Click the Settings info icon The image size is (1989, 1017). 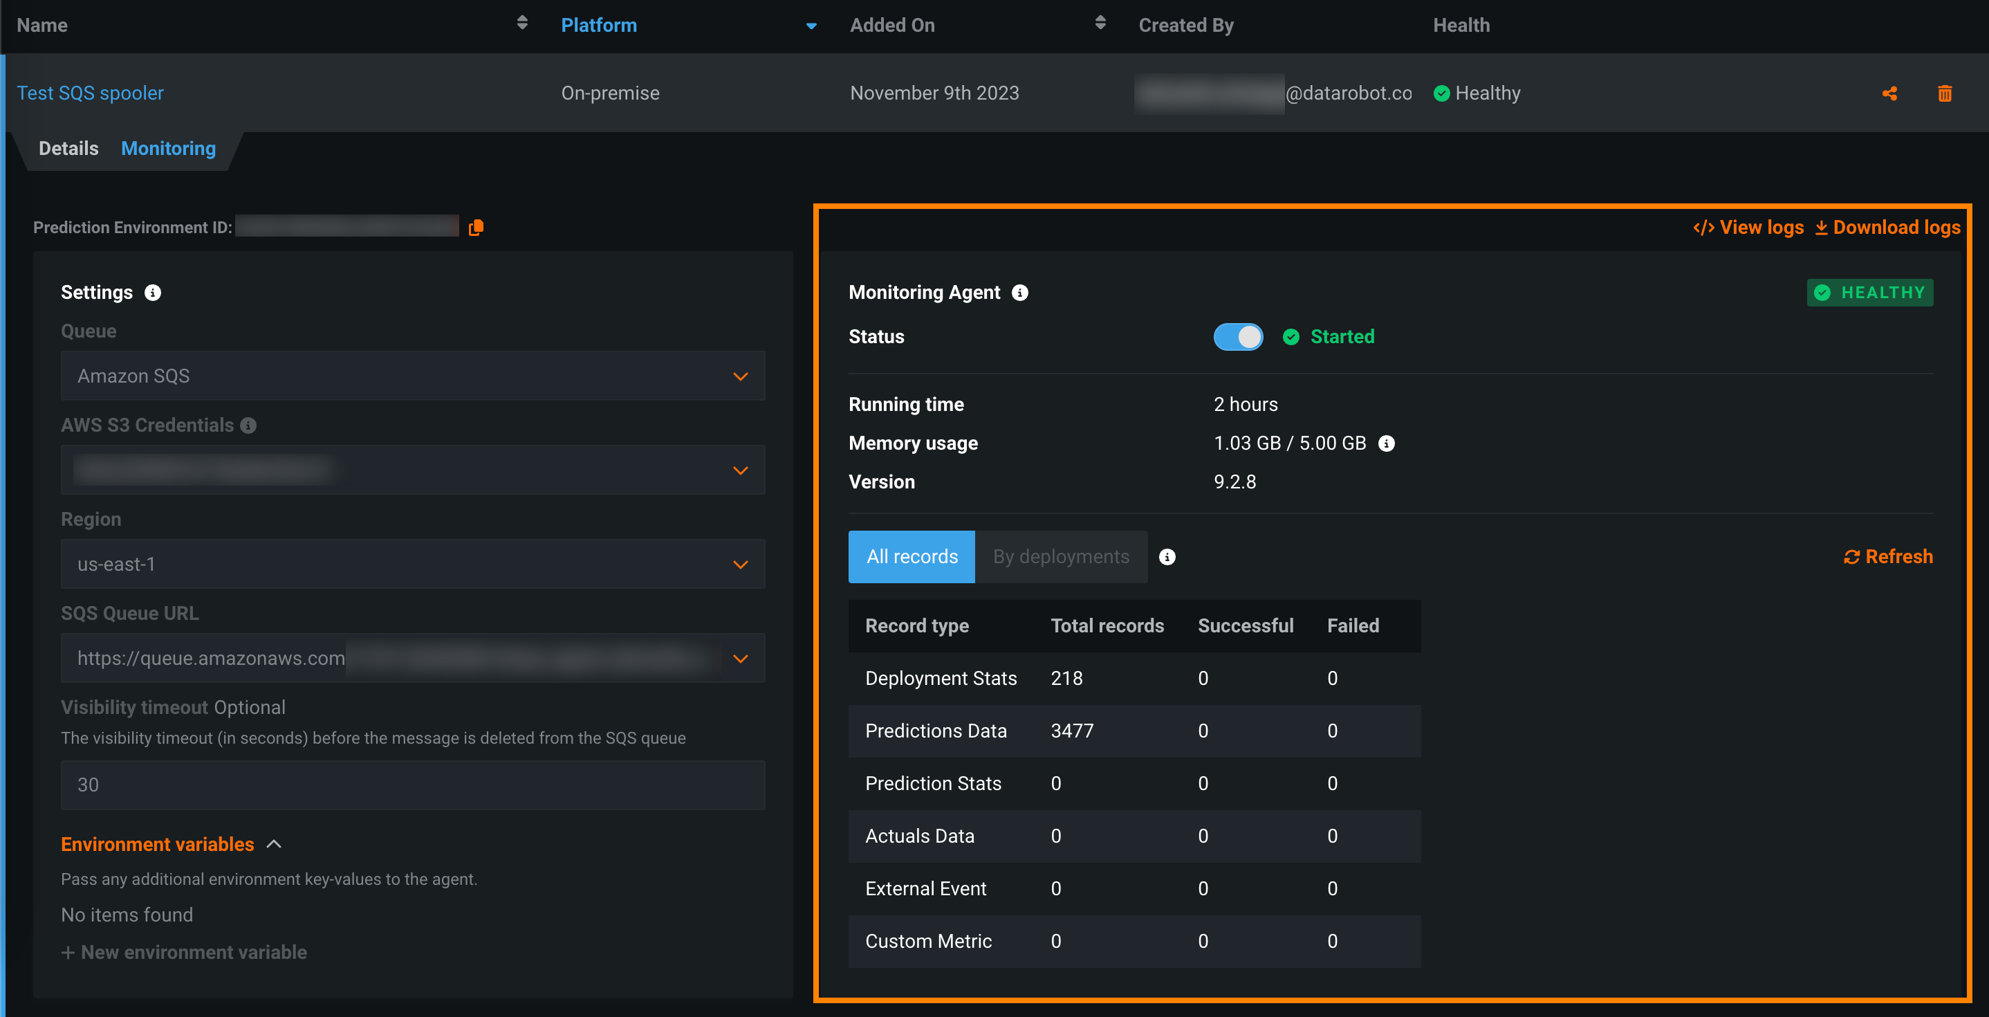153,293
